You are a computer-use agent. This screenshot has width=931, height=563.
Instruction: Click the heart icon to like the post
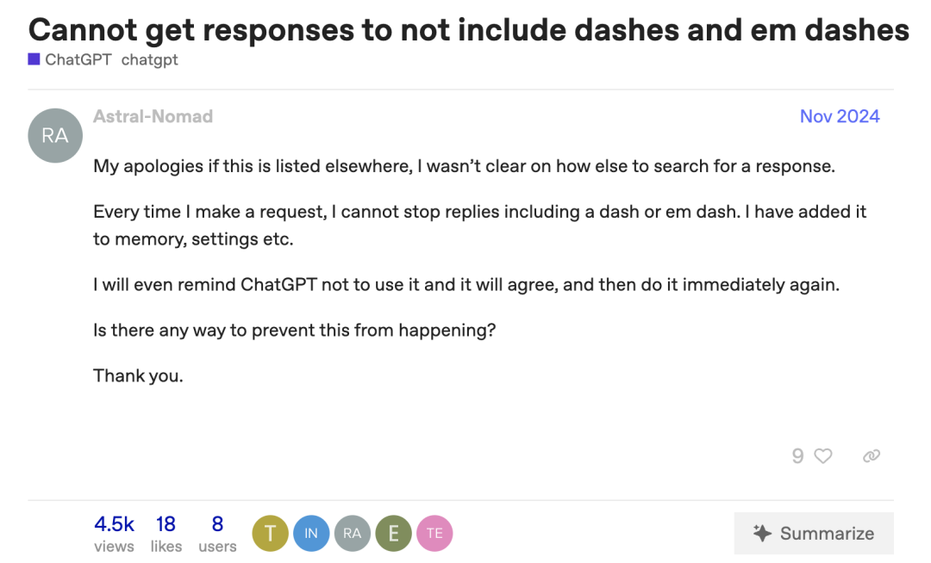[823, 456]
